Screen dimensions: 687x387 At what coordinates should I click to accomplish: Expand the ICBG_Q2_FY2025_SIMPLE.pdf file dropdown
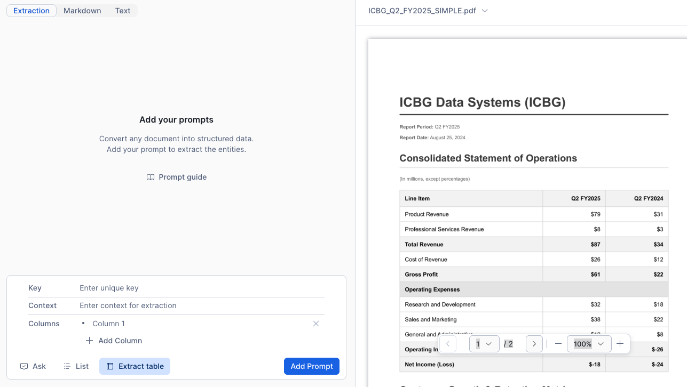click(x=485, y=11)
